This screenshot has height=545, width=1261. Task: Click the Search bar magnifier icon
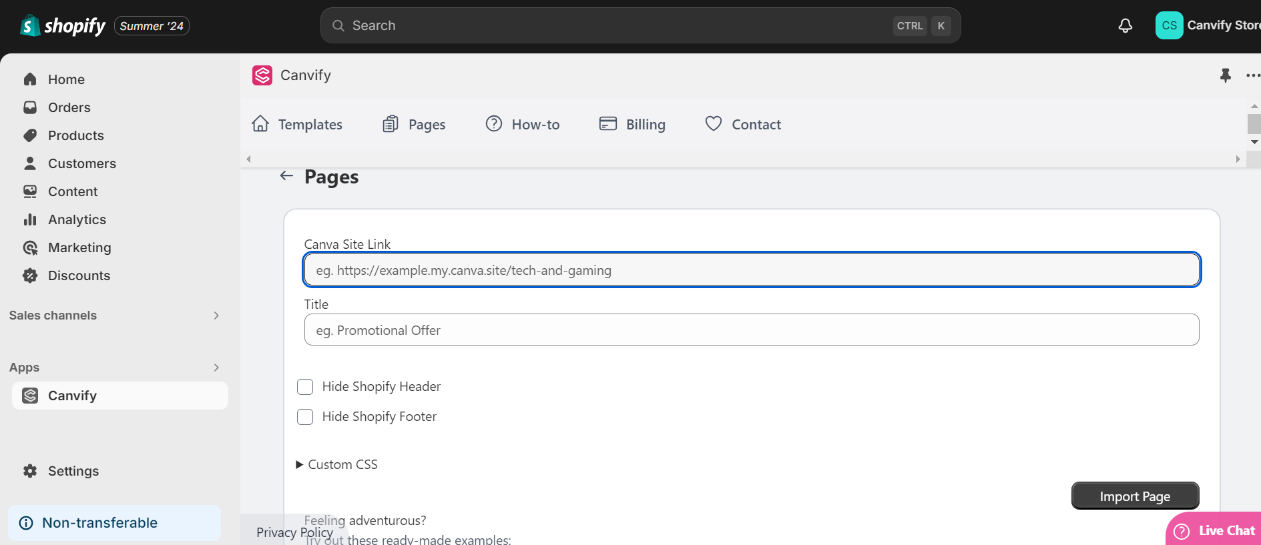tap(338, 25)
